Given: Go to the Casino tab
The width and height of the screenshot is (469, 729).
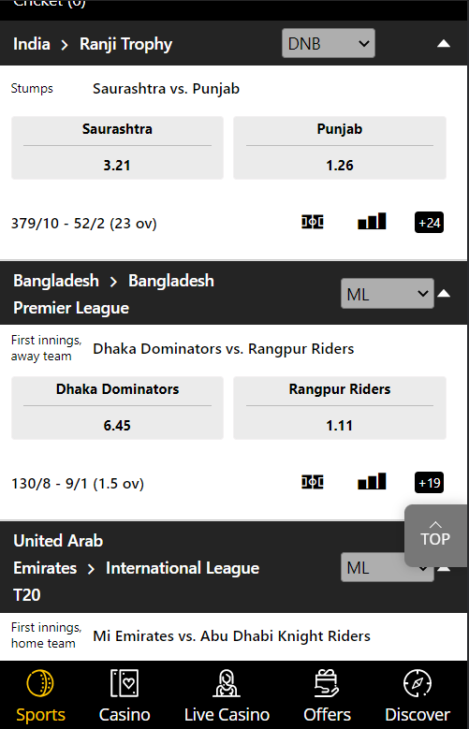Looking at the screenshot, I should click(x=125, y=695).
